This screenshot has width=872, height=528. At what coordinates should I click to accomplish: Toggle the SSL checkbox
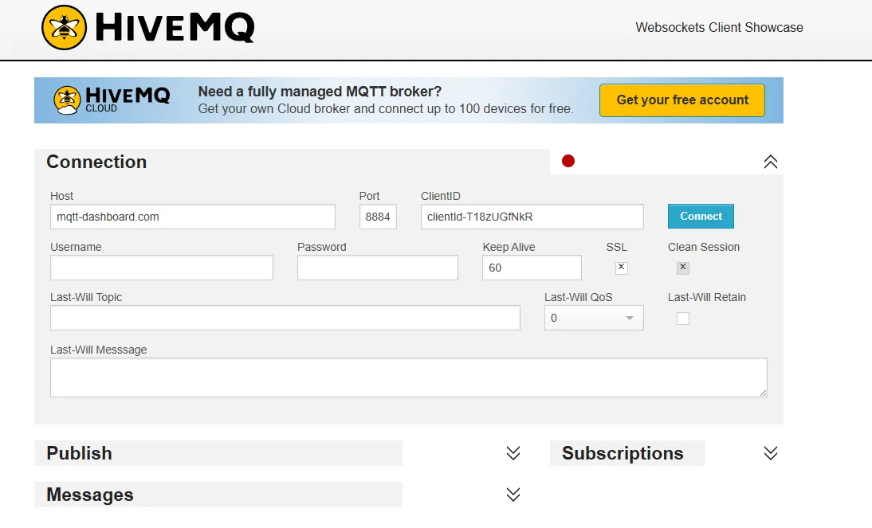622,268
